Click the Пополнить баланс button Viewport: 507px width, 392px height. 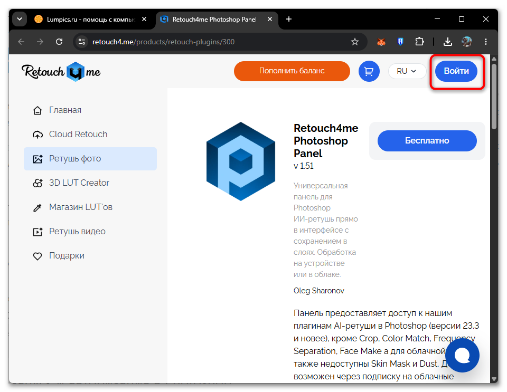292,71
